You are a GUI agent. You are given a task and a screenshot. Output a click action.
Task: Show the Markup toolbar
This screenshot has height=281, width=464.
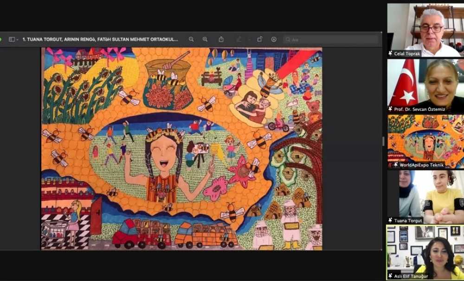274,39
